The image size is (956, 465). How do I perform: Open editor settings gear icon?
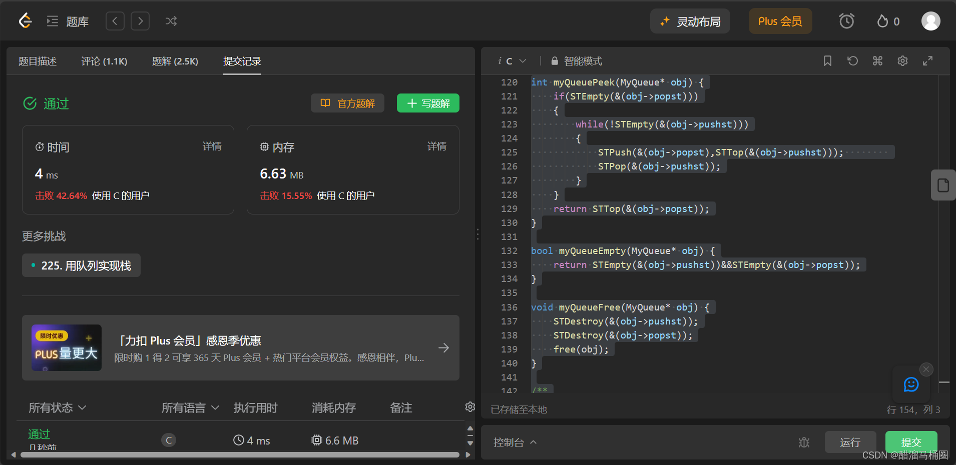click(902, 60)
